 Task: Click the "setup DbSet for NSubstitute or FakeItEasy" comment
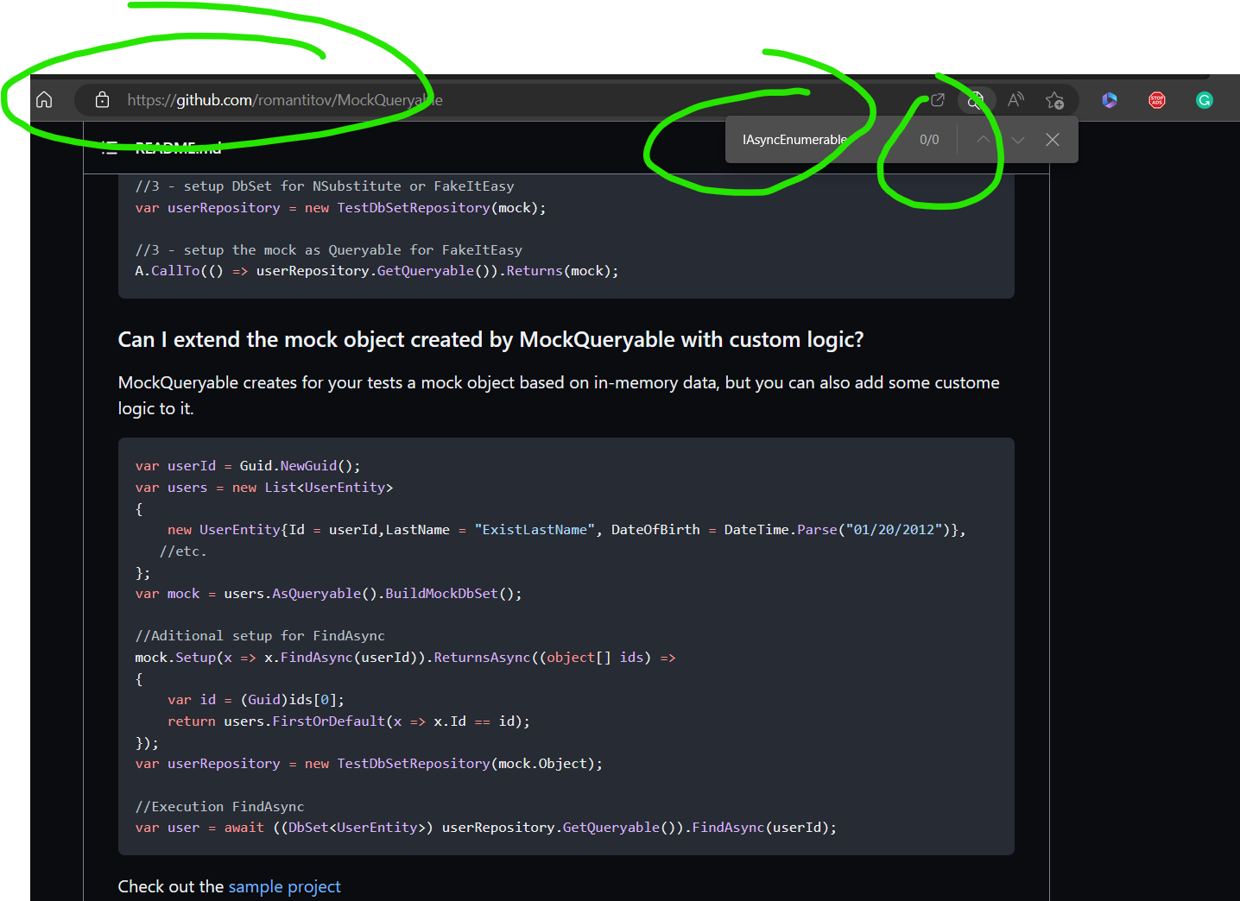[325, 186]
